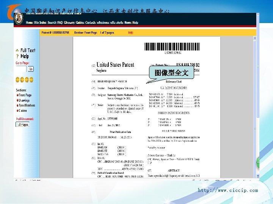273x204 pixels.
Task: Click the '1 of 7 pages' text
Action: (107, 32)
